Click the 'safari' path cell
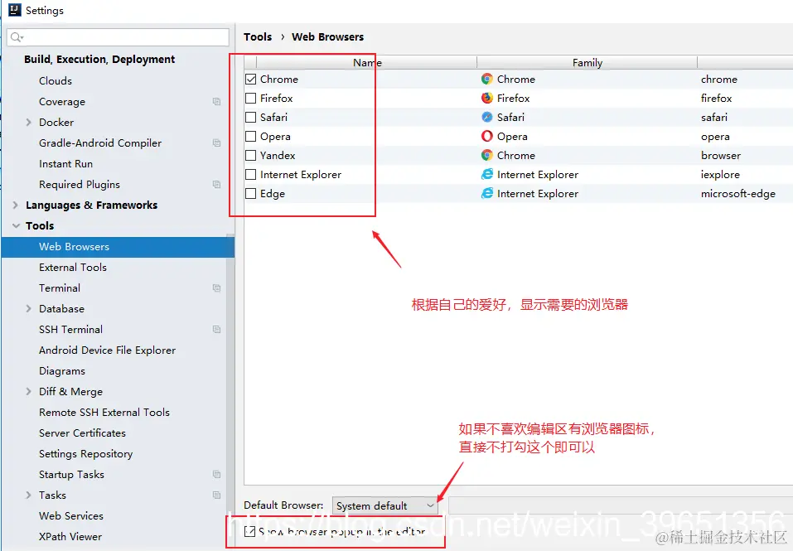 pos(714,118)
